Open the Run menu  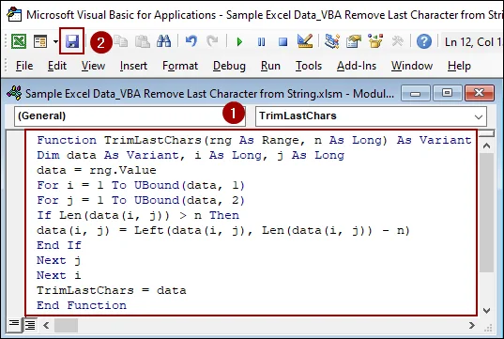tap(270, 66)
